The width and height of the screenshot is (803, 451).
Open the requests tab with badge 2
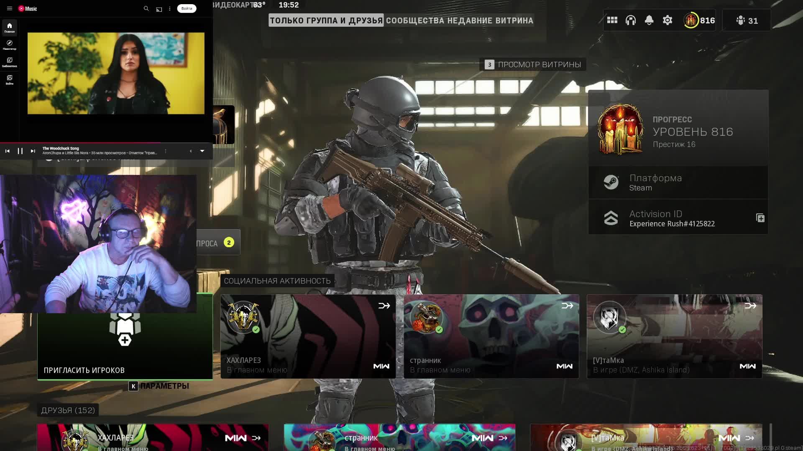(x=218, y=242)
